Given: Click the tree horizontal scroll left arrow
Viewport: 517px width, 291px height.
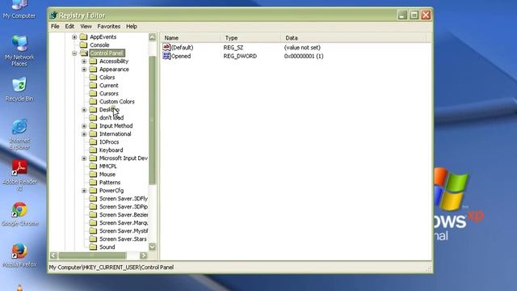Looking at the screenshot, I should [x=54, y=255].
